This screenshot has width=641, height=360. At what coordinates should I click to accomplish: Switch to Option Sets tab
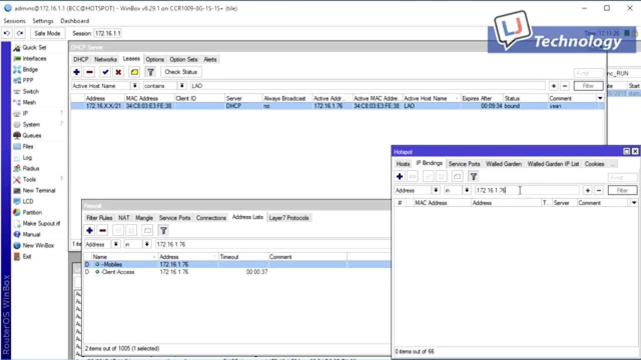coord(183,59)
